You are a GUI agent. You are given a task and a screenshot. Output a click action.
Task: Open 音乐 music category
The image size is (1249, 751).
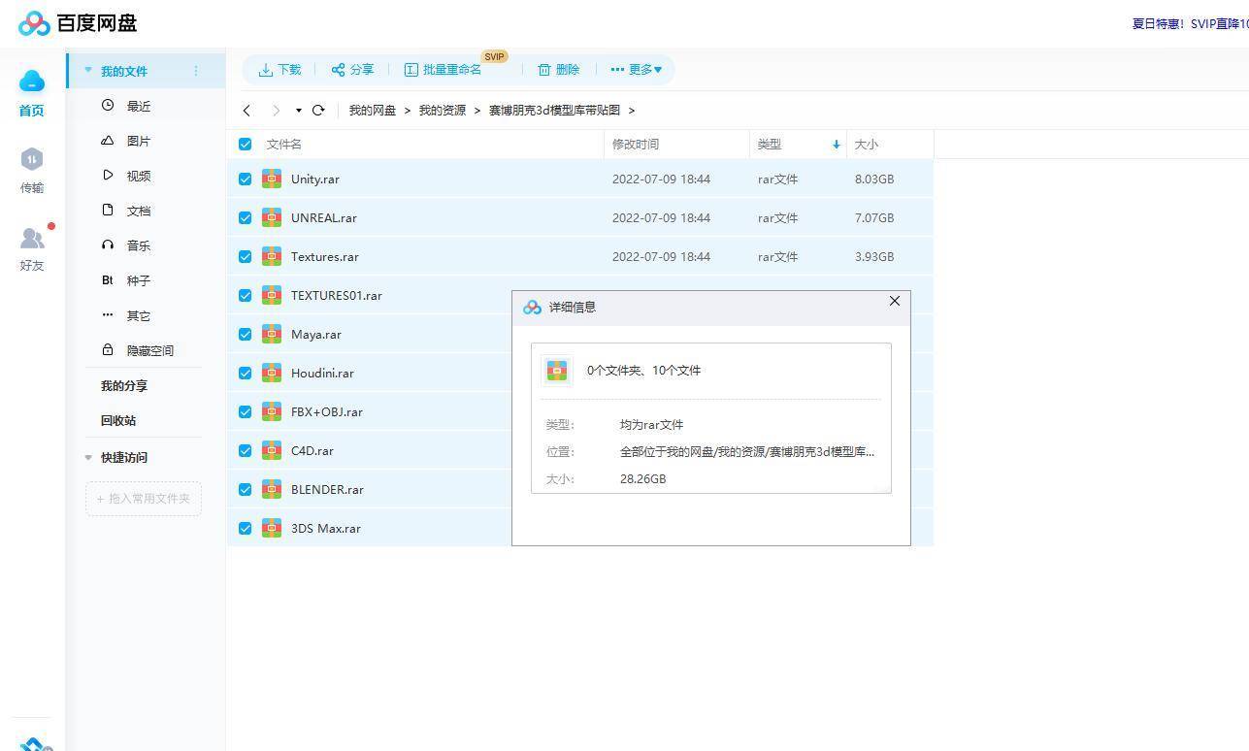point(139,245)
